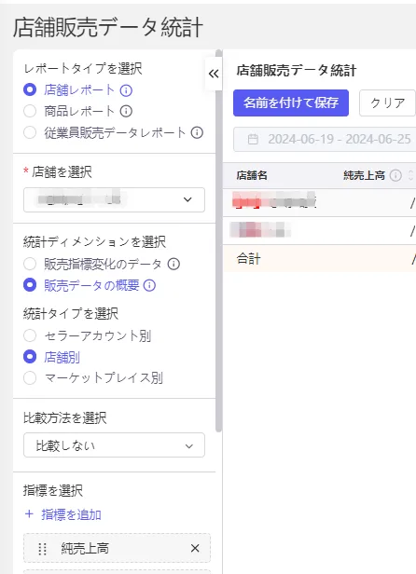Choose 販売指標変化のデータ radio option
This screenshot has width=416, height=574.
tap(30, 264)
